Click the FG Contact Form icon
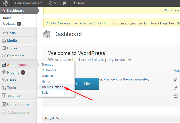The height and width of the screenshot is (123, 180). coord(4,104)
